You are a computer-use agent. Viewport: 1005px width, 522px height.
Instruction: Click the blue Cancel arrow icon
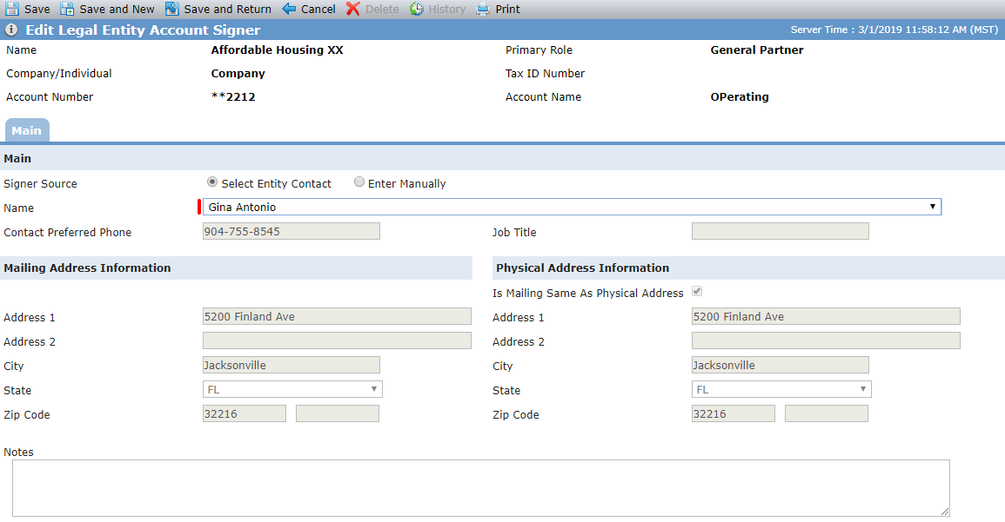289,9
